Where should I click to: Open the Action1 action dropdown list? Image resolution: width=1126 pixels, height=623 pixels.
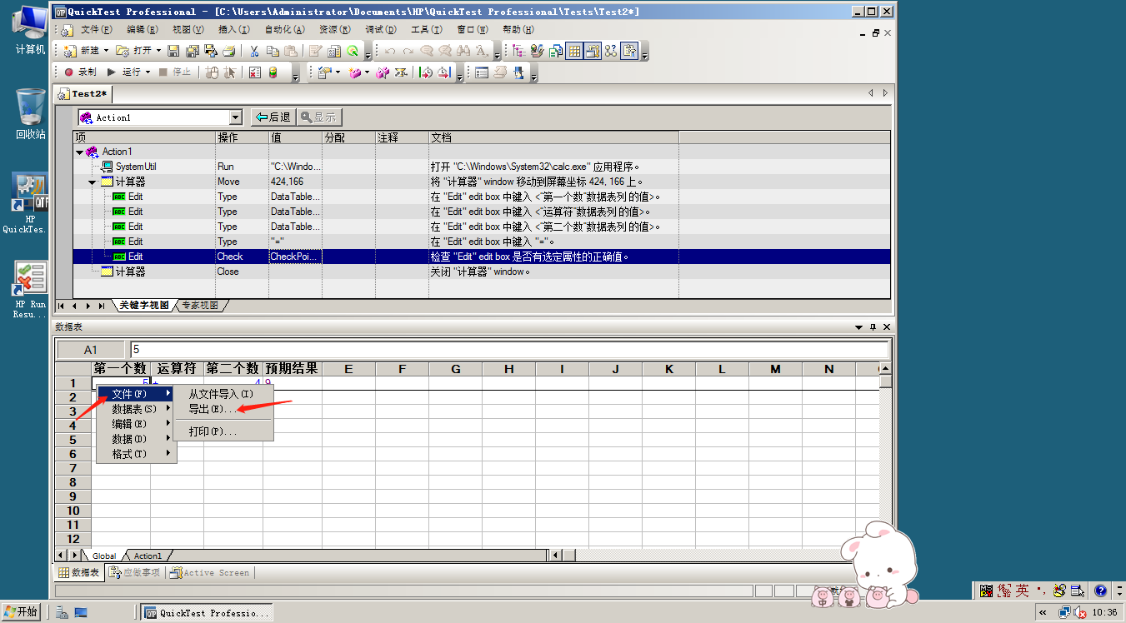[235, 117]
